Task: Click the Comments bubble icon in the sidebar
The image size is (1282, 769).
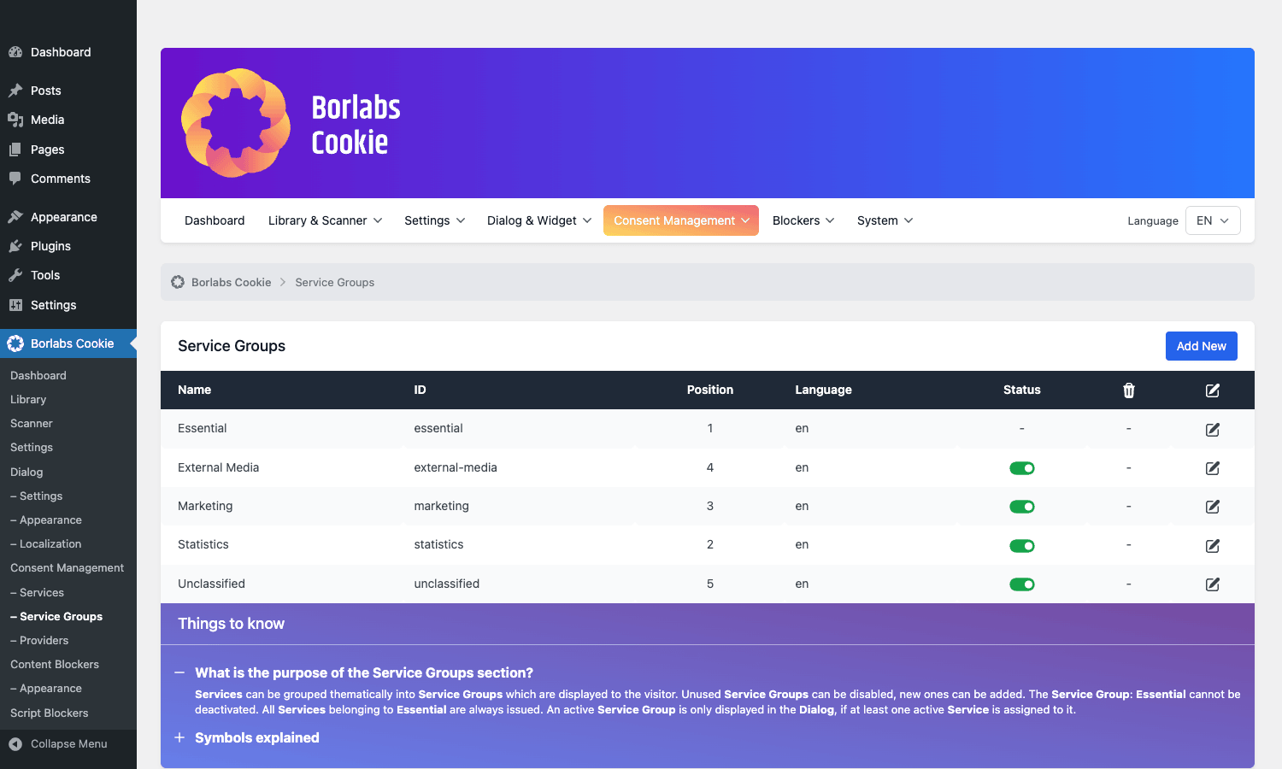Action: click(x=15, y=179)
